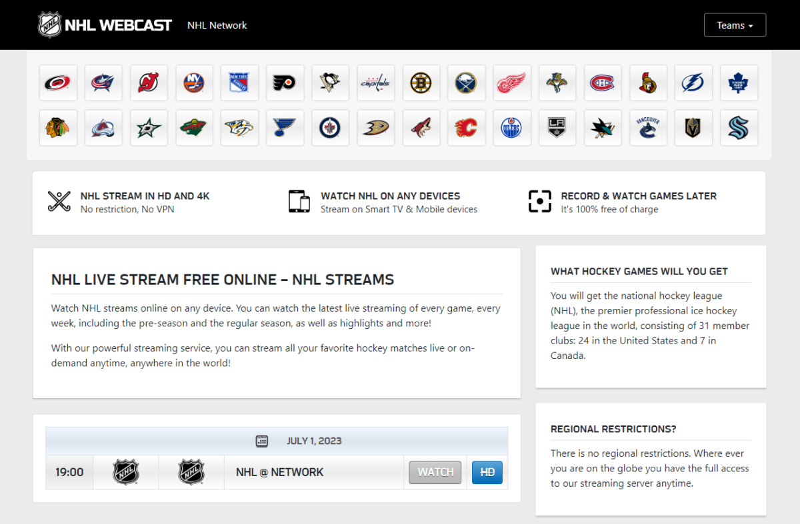Click the "JULY 1, 2023" date header

coord(314,441)
